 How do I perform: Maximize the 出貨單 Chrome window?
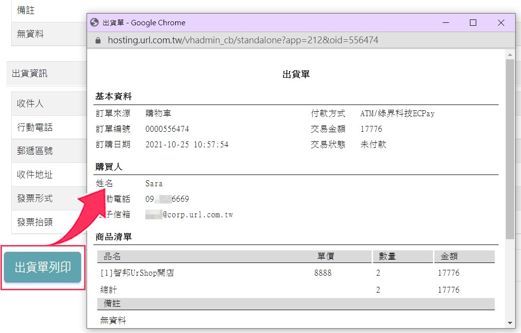coord(473,22)
